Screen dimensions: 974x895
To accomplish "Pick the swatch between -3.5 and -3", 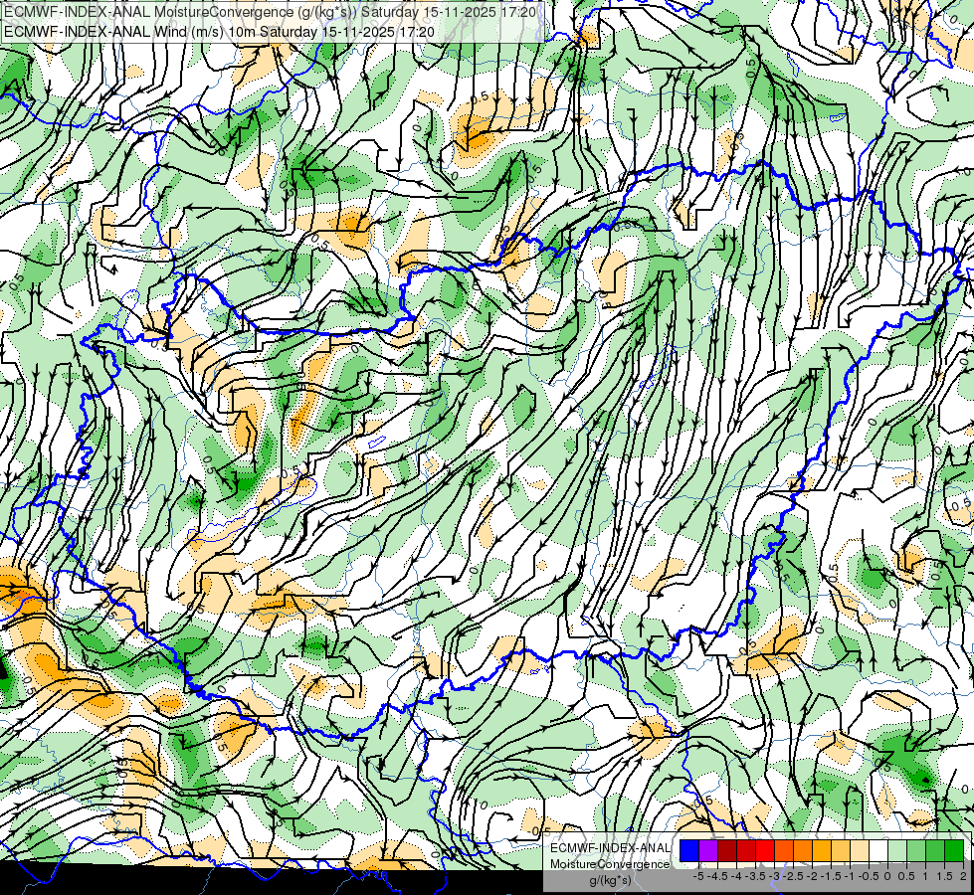I will pyautogui.click(x=765, y=850).
